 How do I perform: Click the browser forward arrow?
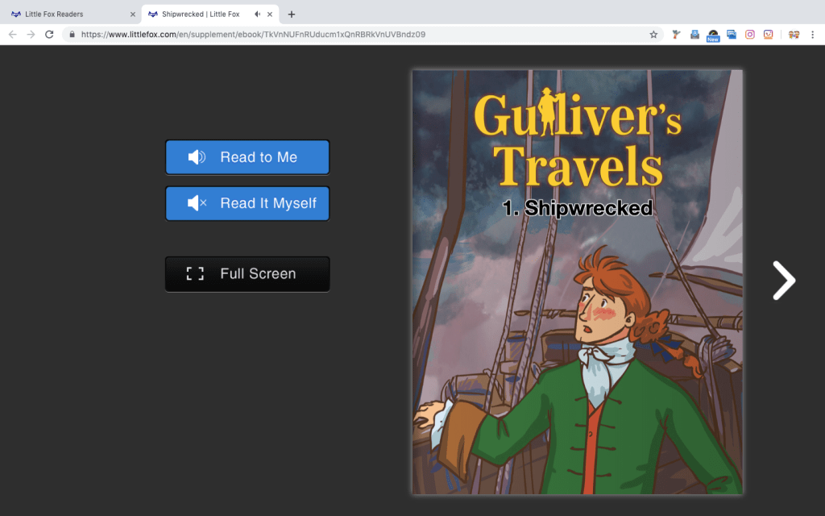[31, 35]
